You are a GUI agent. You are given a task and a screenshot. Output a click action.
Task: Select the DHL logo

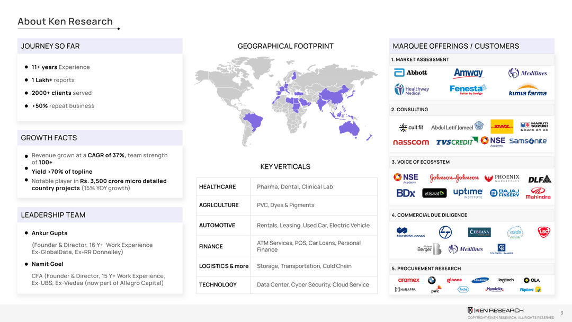pyautogui.click(x=502, y=127)
